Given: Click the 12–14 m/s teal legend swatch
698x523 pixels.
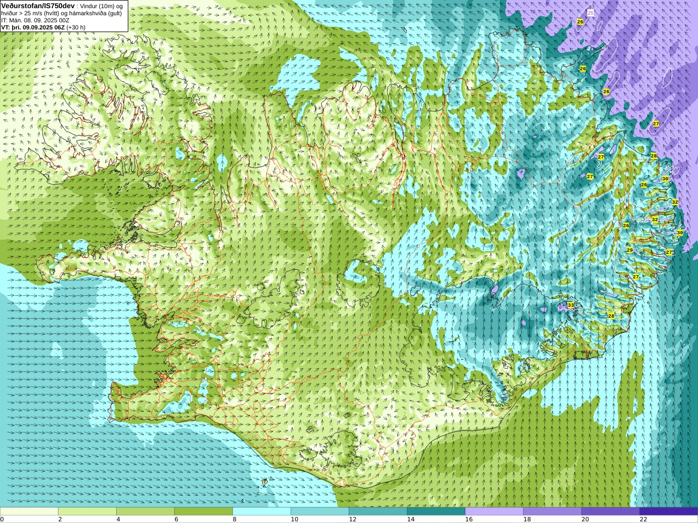Looking at the screenshot, I should [x=378, y=511].
